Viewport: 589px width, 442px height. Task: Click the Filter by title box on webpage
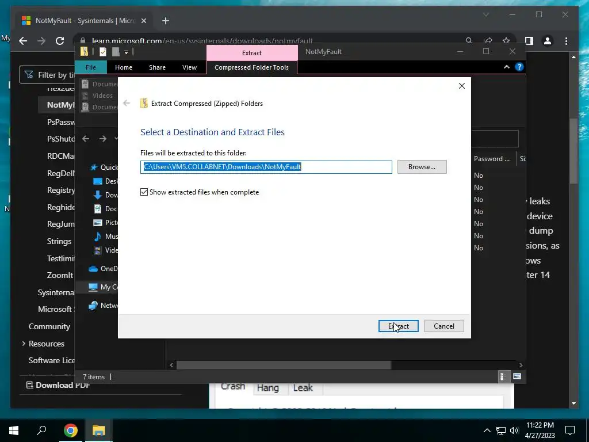click(x=48, y=75)
